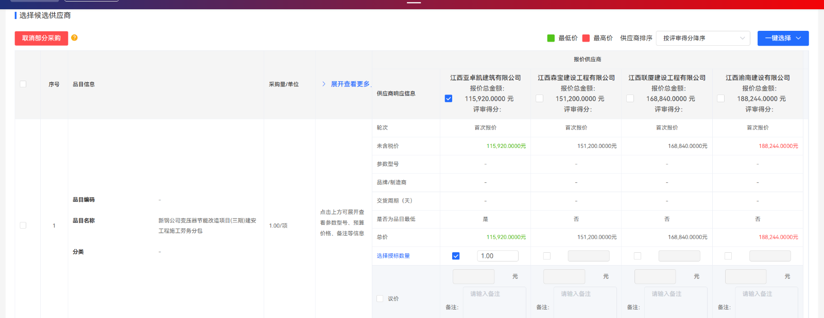Click the 采购量/单位 column header
The width and height of the screenshot is (824, 318).
click(x=284, y=84)
